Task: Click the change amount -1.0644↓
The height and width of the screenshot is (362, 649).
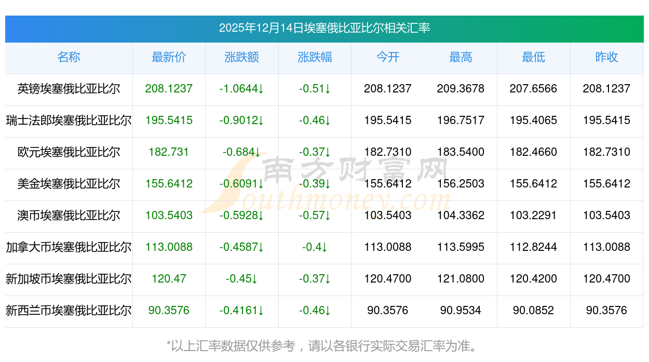Action: pyautogui.click(x=241, y=89)
